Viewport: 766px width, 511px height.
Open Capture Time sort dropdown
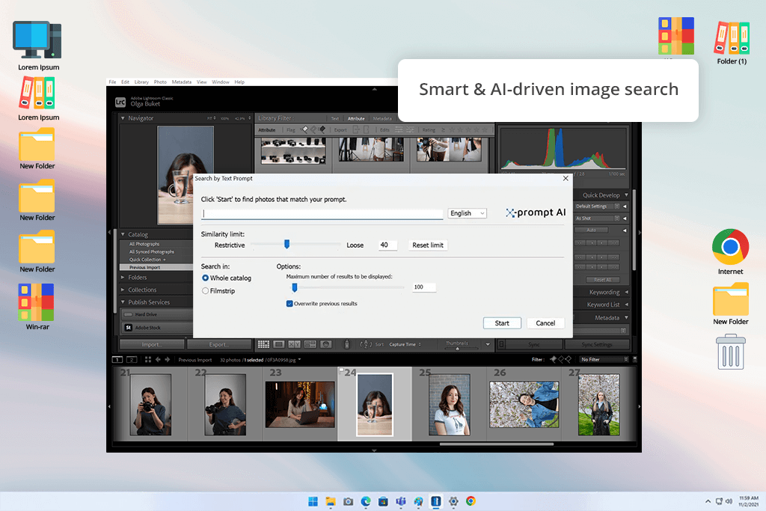405,344
